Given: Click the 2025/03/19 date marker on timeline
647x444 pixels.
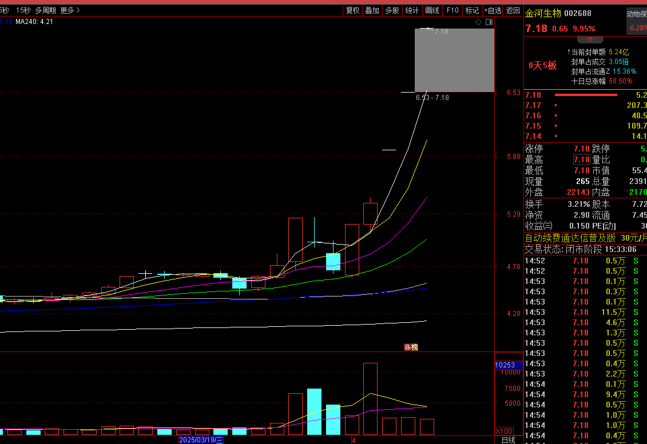Looking at the screenshot, I should 200,440.
